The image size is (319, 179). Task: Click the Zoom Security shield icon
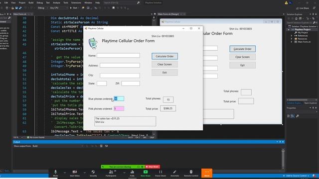93,172
